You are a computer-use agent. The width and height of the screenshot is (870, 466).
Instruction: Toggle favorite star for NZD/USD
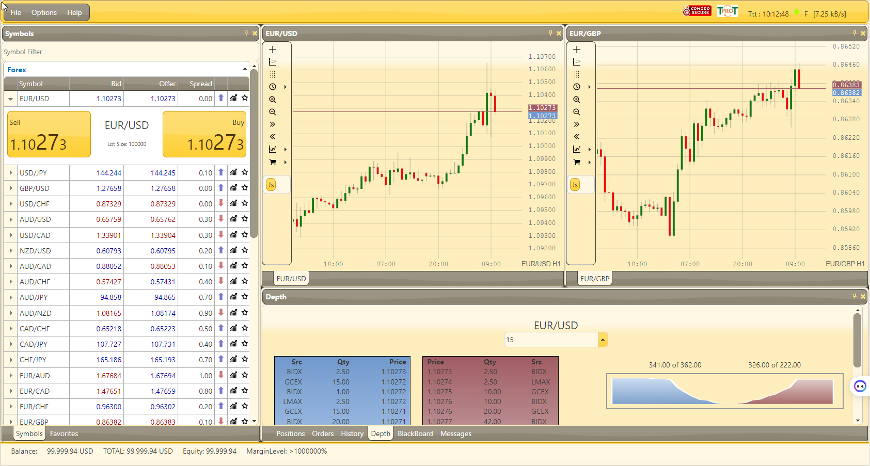[x=245, y=250]
